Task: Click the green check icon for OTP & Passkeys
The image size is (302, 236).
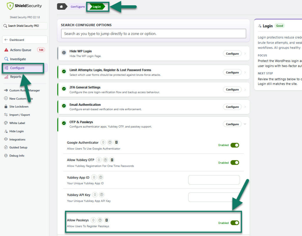Action: click(x=64, y=123)
